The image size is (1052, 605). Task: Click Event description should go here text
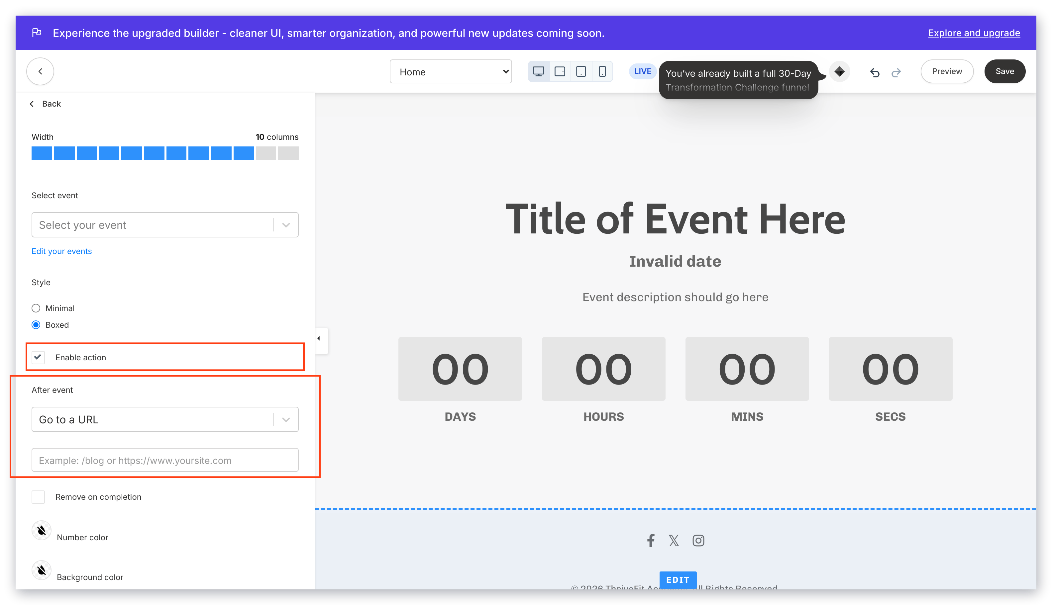(675, 297)
